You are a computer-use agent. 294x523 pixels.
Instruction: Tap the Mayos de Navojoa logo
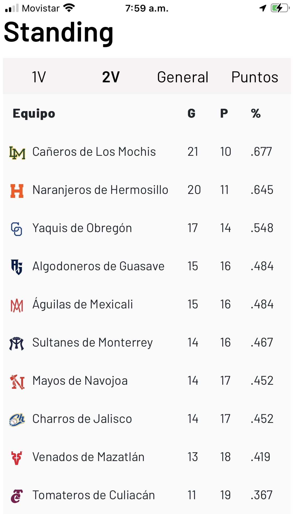click(x=17, y=382)
